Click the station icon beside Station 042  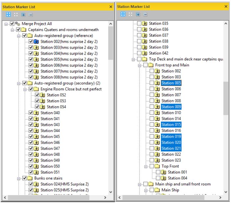tap(144, 53)
